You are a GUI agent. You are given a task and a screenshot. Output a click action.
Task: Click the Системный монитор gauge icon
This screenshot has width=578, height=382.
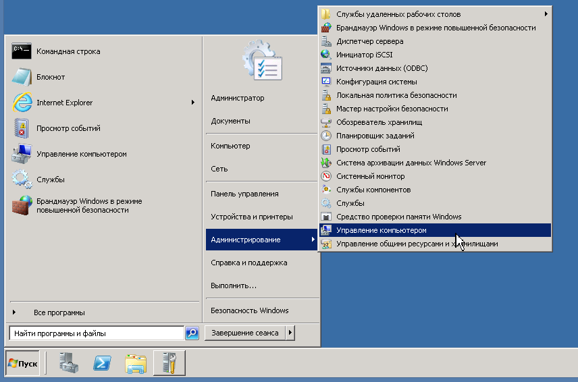[326, 176]
